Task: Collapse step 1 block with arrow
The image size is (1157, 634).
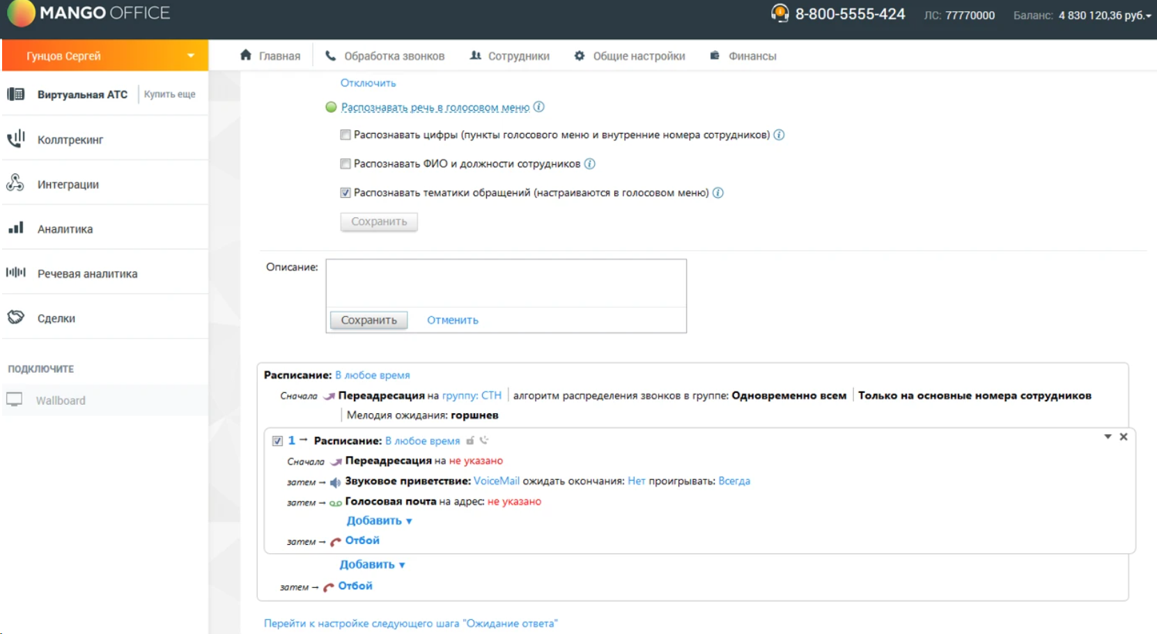Action: pos(1108,437)
